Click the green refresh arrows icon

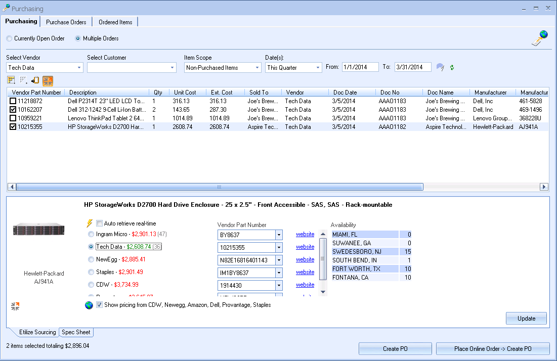[452, 67]
